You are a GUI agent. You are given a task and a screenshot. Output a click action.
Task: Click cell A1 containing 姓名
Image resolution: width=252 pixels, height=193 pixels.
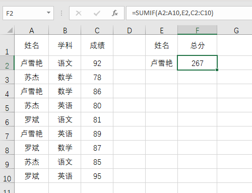pos(32,45)
